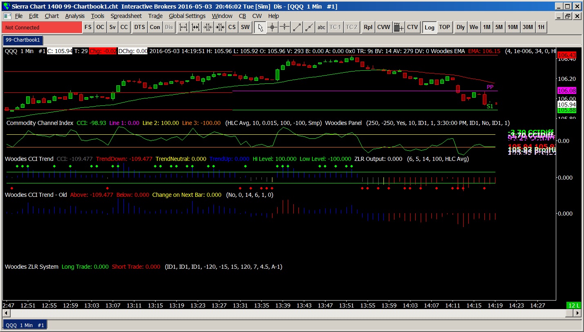Viewport: 584px width, 332px height.
Task: Click the horizontal scrollbar right arrow
Action: point(577,313)
